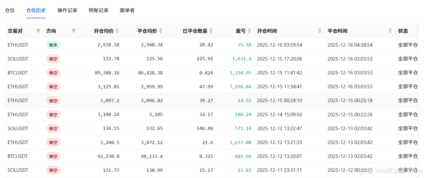Click the 交易对 column header label
Image resolution: width=425 pixels, height=178 pixels.
[15, 31]
